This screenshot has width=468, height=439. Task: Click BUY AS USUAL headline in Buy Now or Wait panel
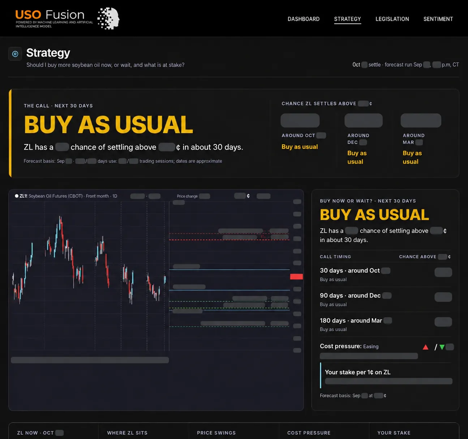[x=374, y=215]
